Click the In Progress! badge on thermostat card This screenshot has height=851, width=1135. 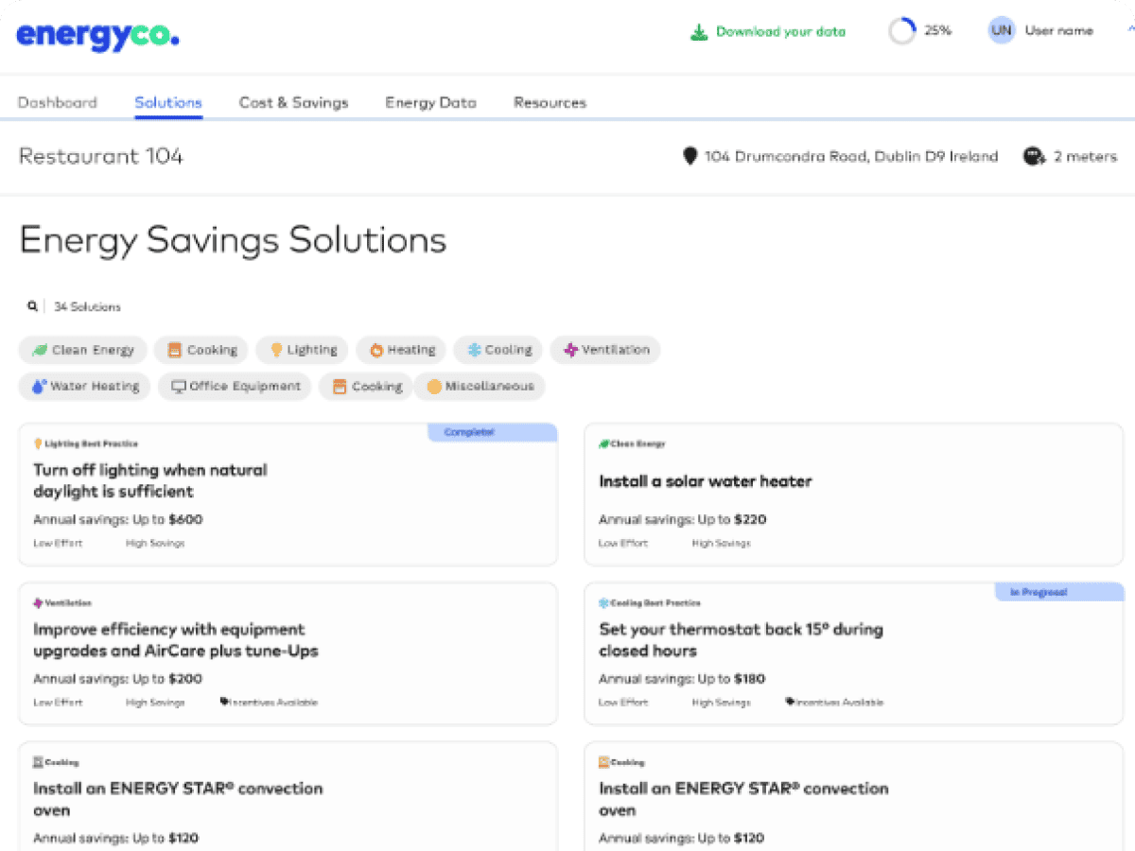(1059, 592)
